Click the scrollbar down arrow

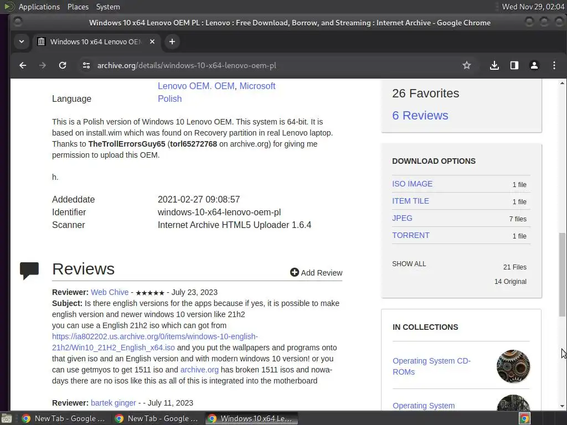pyautogui.click(x=562, y=406)
